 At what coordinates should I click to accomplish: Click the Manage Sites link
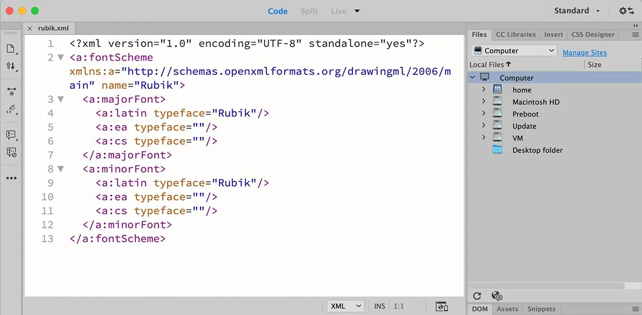584,52
